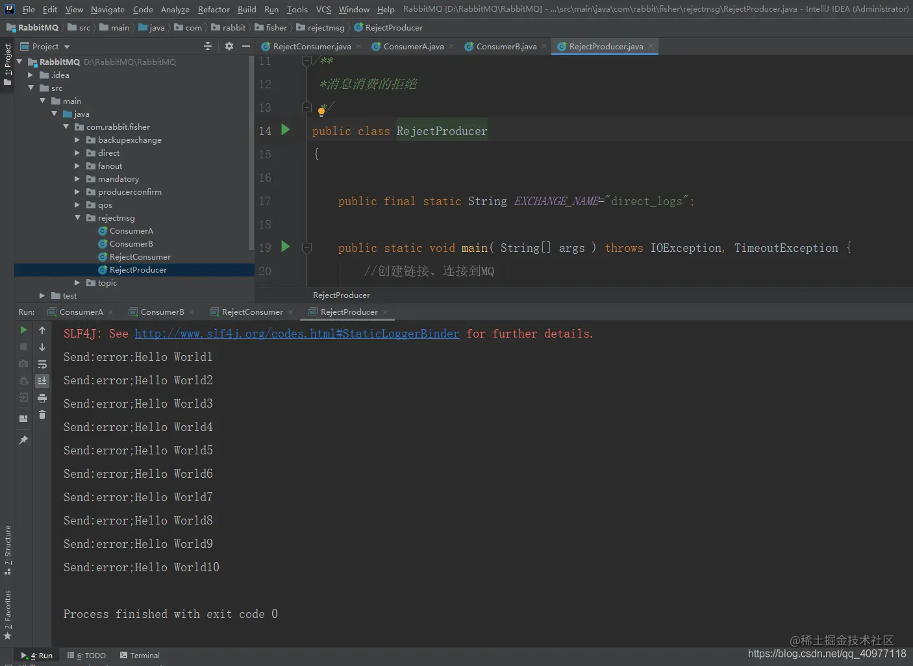Toggle the 1: Project side panel button
This screenshot has height=666, width=913.
click(x=7, y=64)
